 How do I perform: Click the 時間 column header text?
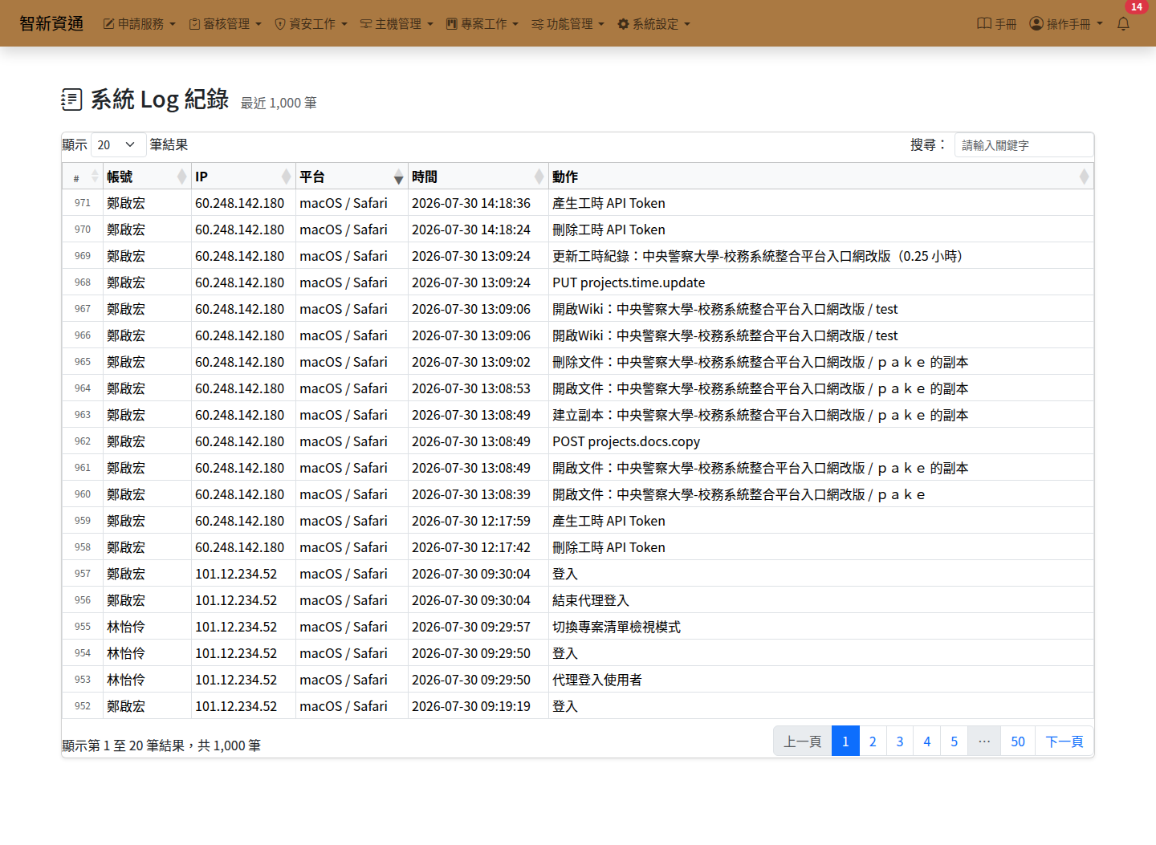point(425,177)
